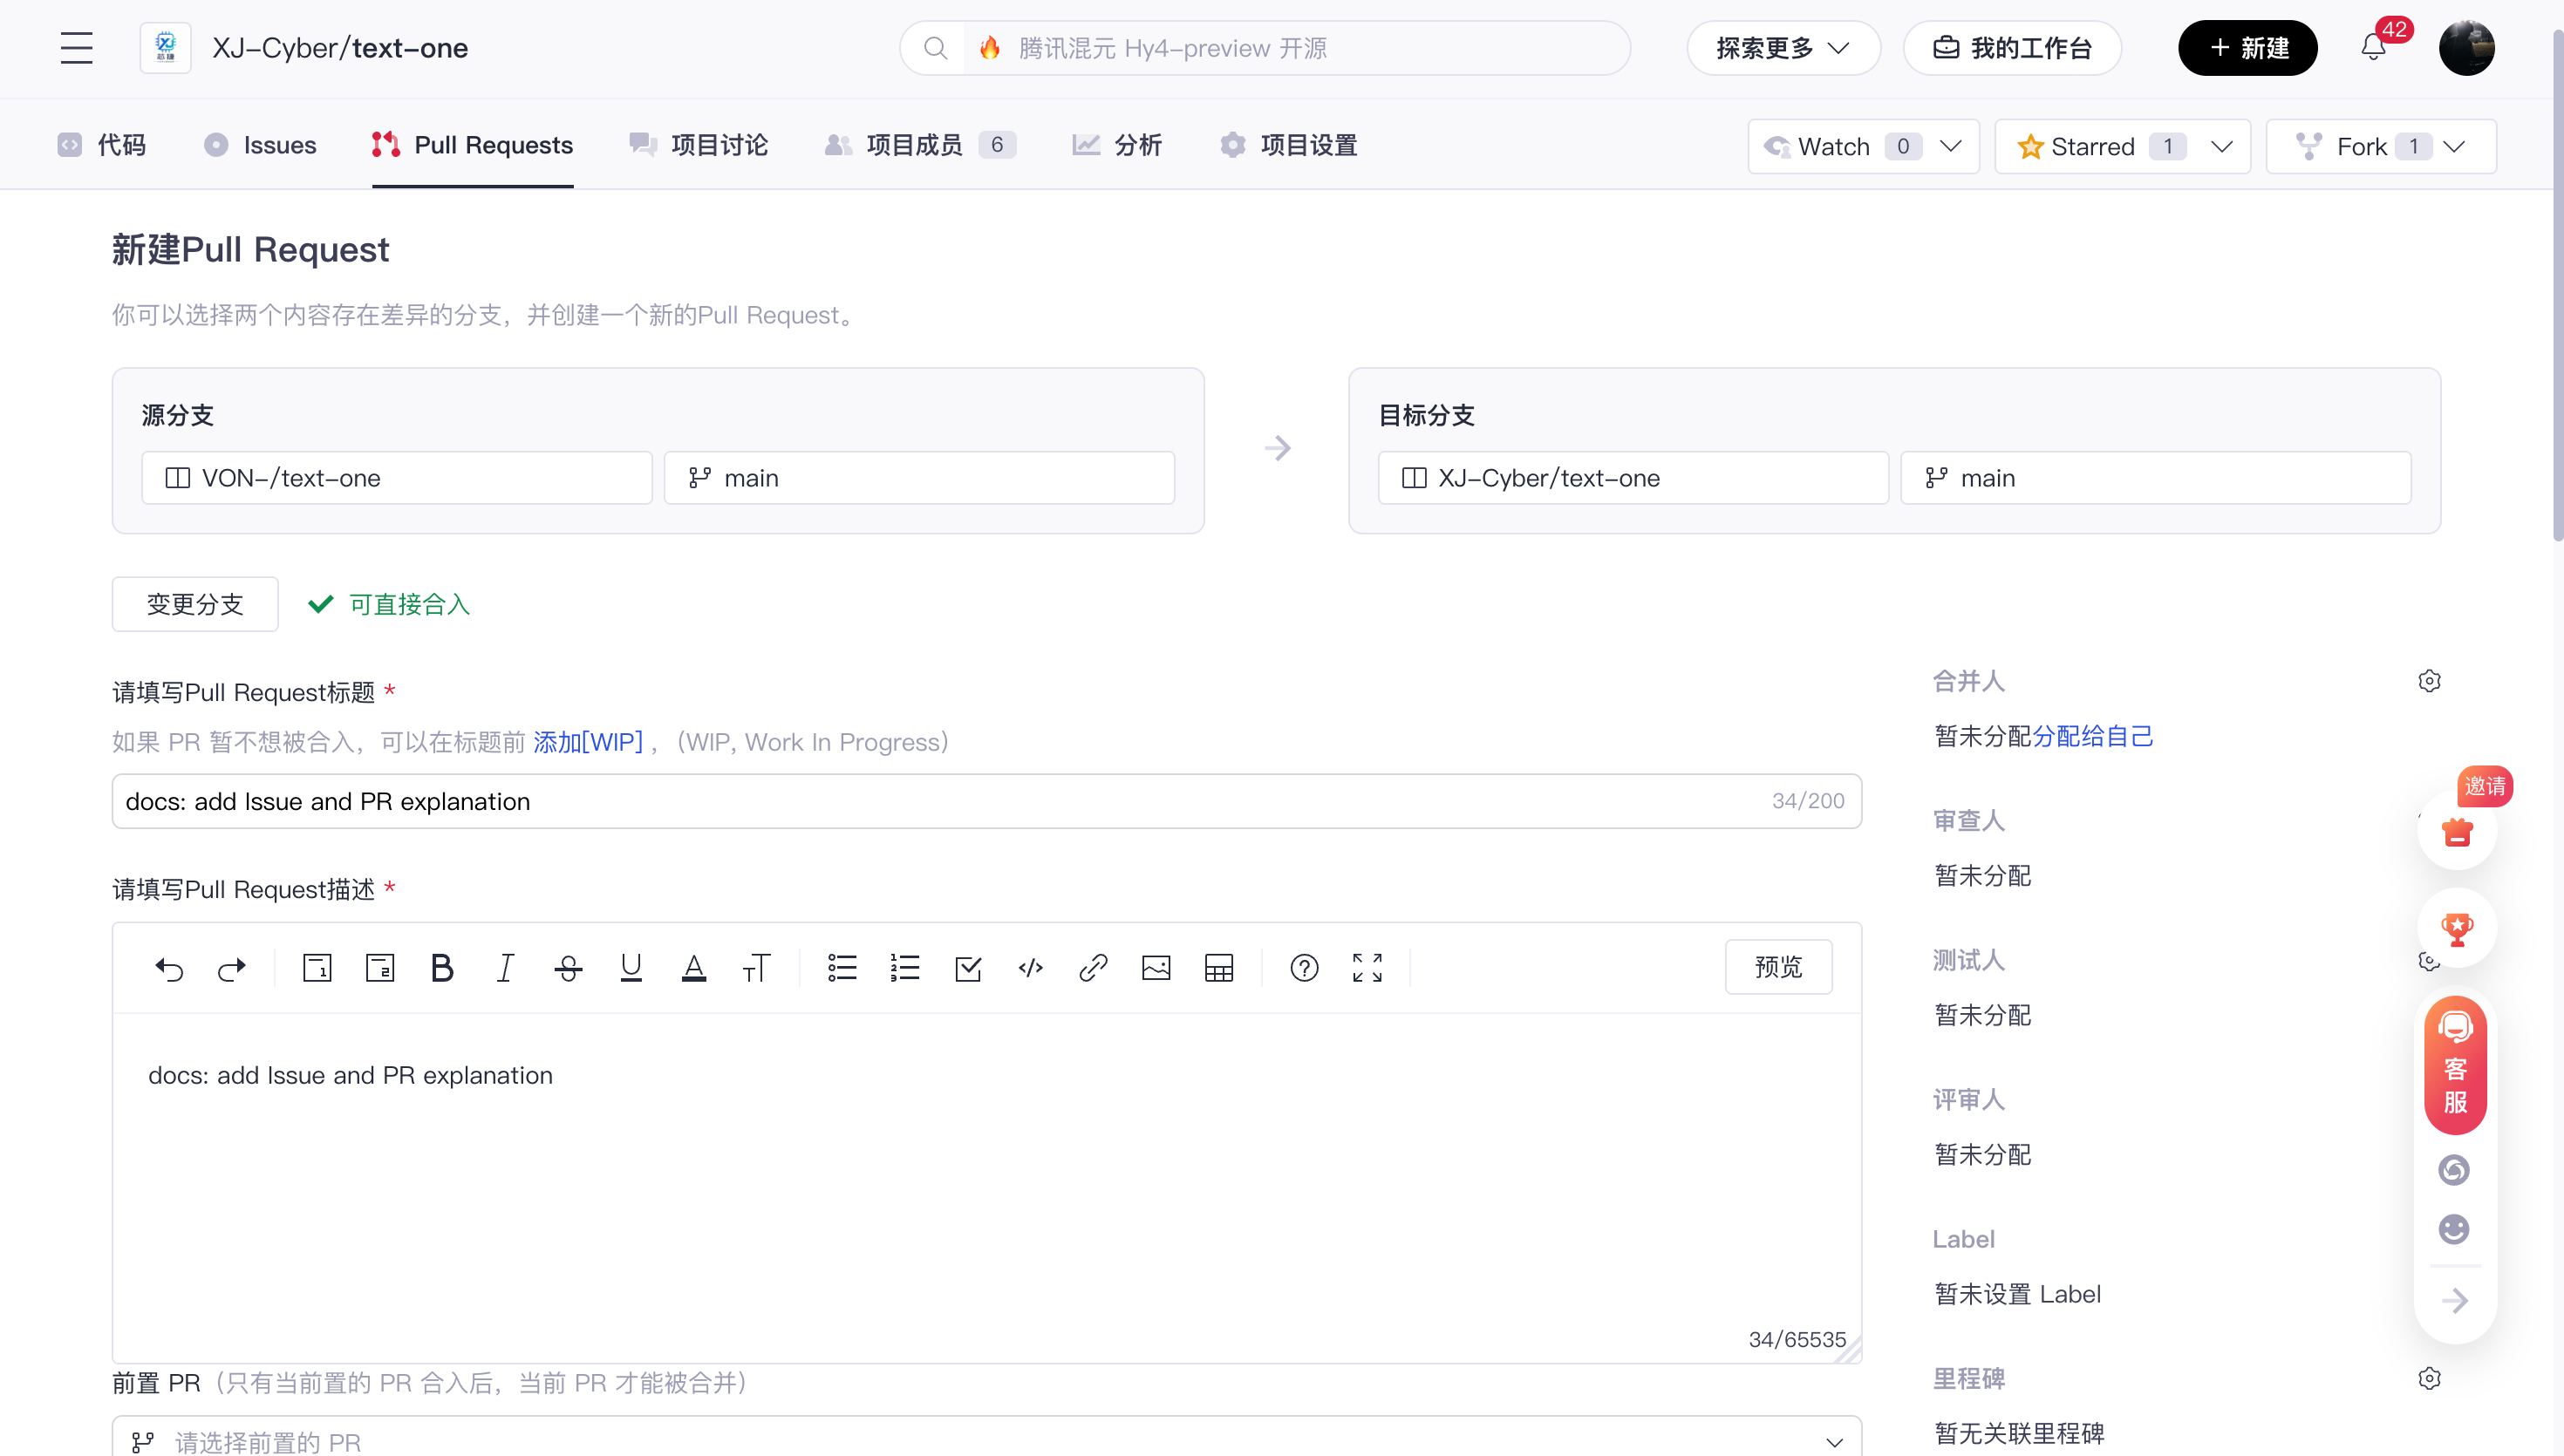Open the 合并人 settings gear
Screen dimensions: 2564x1456
(2429, 681)
